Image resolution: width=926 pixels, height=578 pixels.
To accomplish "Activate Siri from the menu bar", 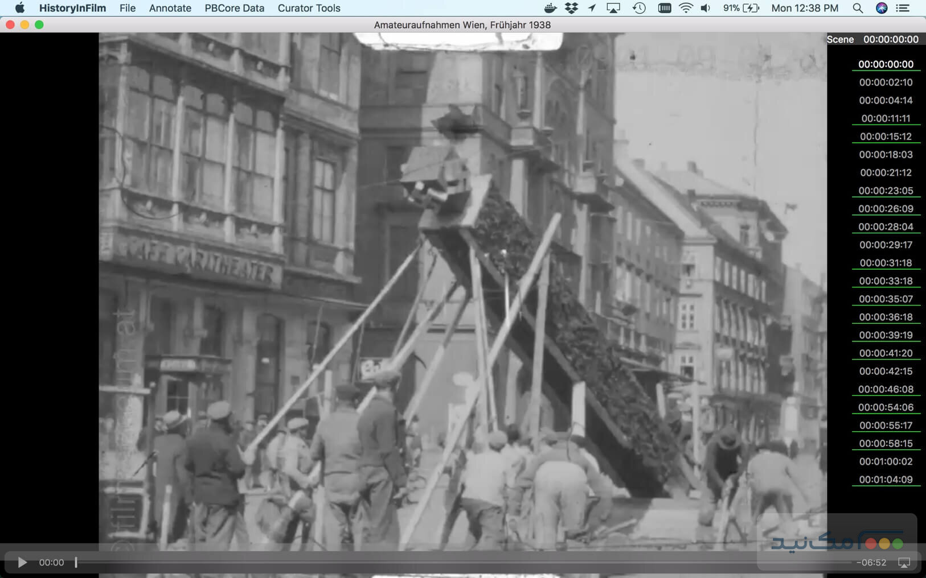I will (x=881, y=8).
